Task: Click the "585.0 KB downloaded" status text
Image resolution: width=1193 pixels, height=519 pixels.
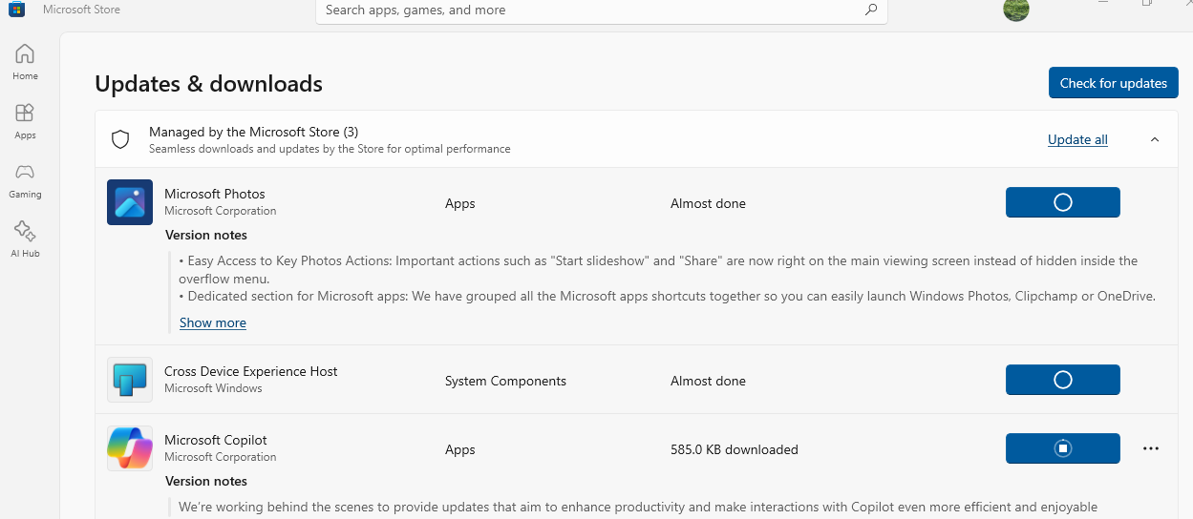Action: coord(735,449)
